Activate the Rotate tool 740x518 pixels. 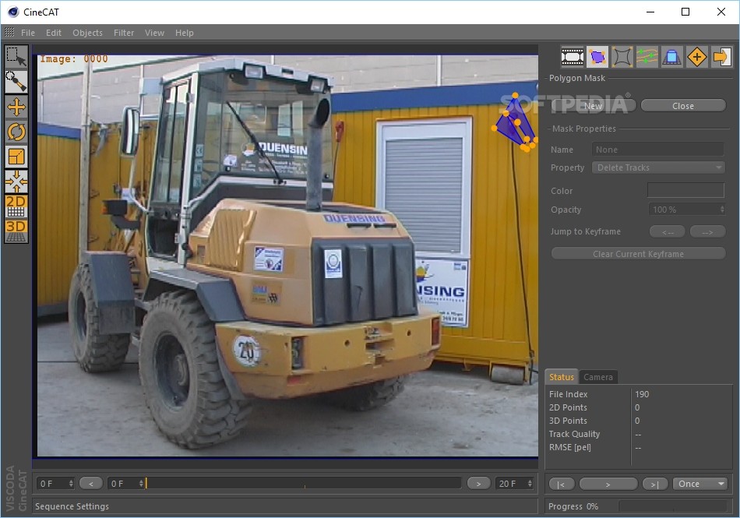tap(16, 132)
